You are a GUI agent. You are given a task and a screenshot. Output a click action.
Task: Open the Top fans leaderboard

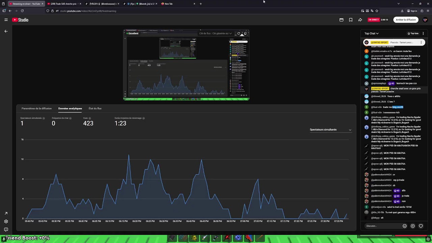tap(413, 33)
